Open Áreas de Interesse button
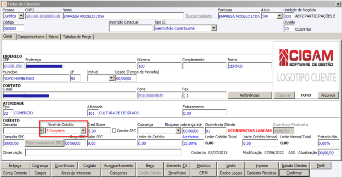 (76, 173)
